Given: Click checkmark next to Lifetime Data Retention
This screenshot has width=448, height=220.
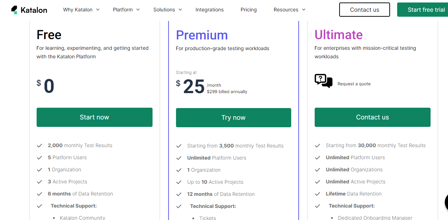Looking at the screenshot, I should (318, 194).
